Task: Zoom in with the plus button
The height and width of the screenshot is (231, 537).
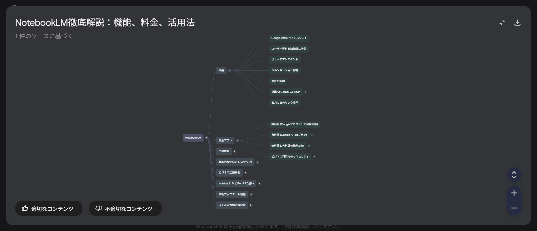Action: pos(514,193)
